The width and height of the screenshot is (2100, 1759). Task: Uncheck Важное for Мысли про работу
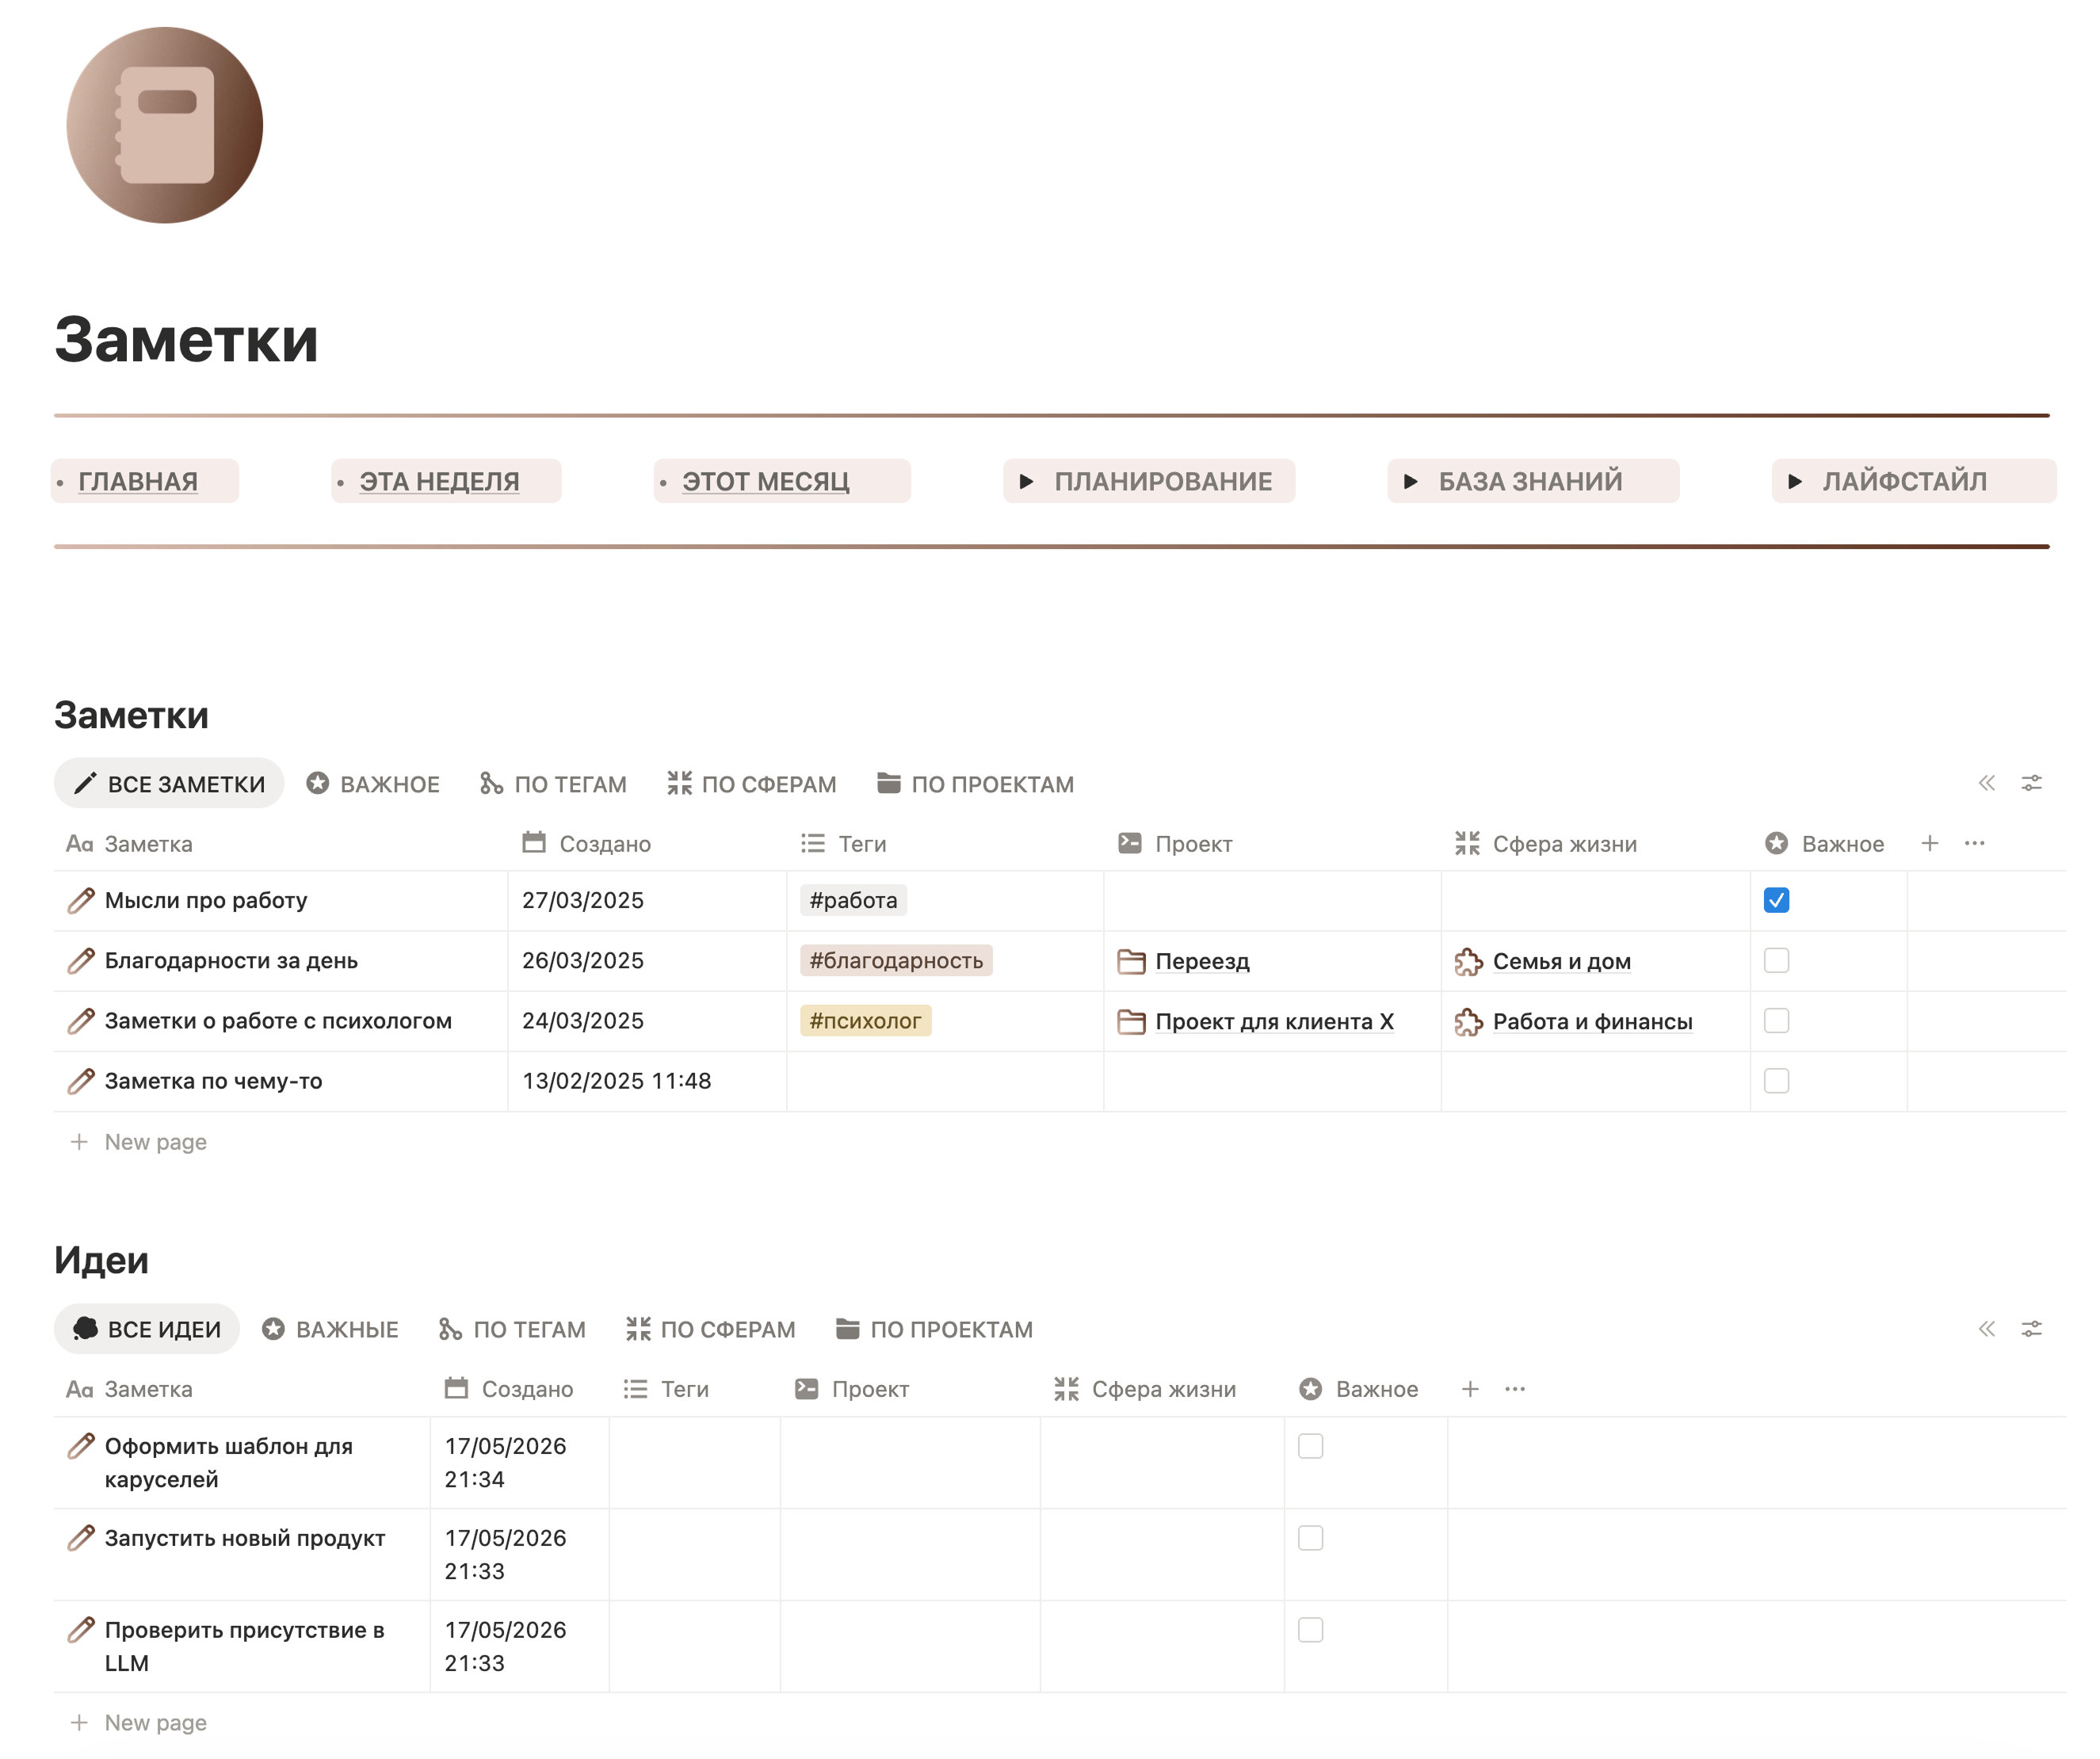click(x=1776, y=900)
